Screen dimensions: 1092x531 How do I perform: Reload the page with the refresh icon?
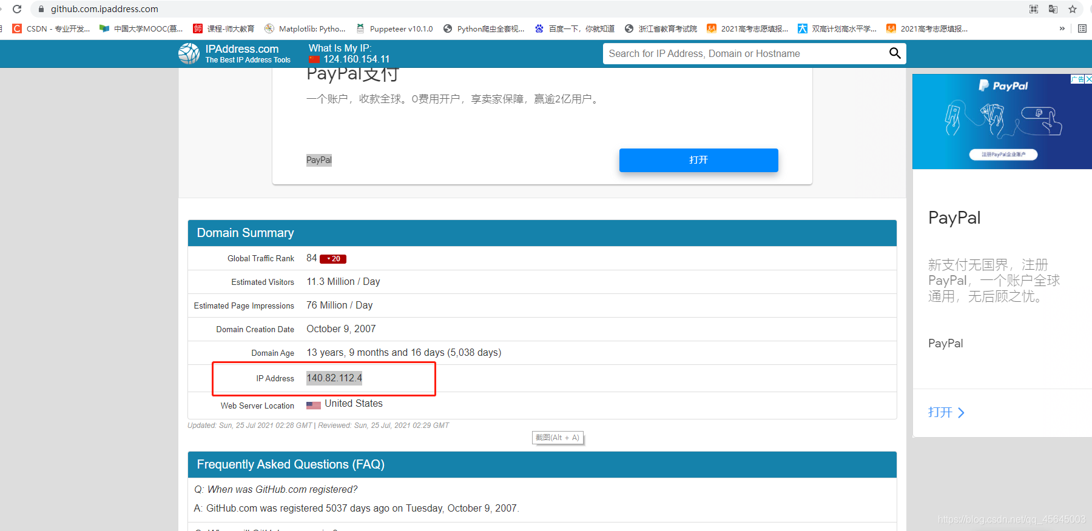17,9
